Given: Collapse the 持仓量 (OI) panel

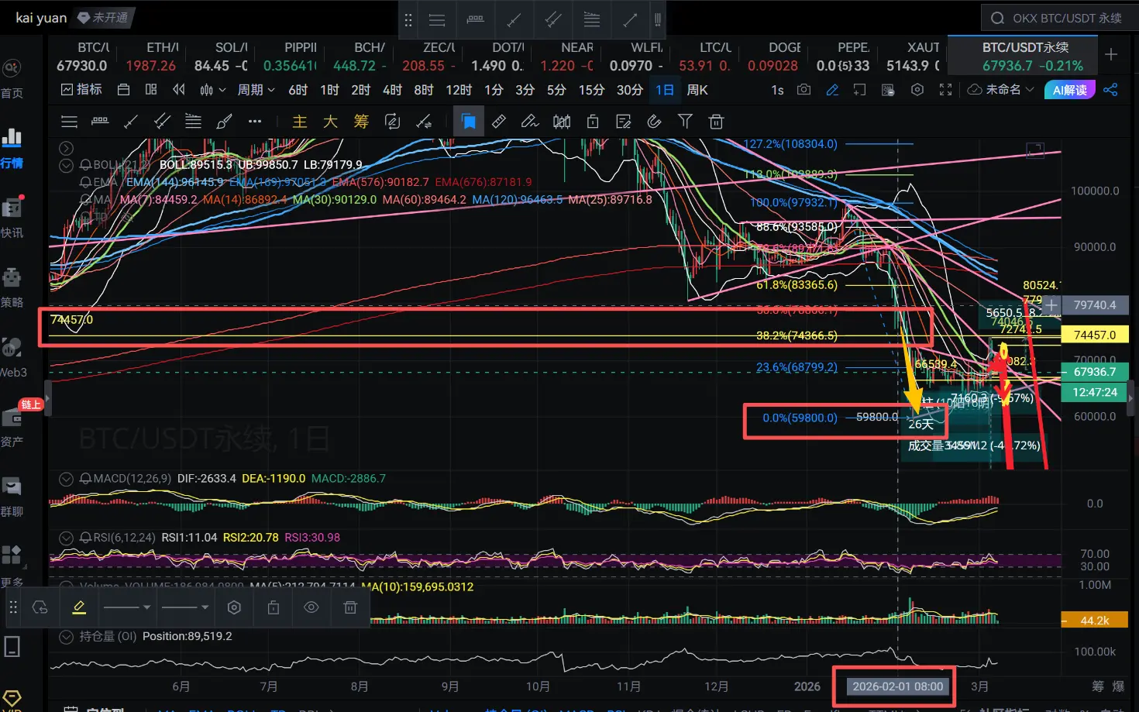Looking at the screenshot, I should 66,636.
